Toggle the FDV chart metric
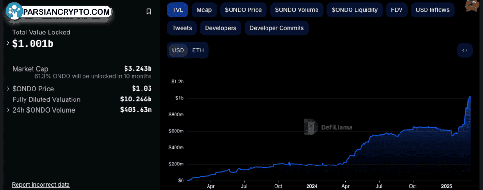 397,10
